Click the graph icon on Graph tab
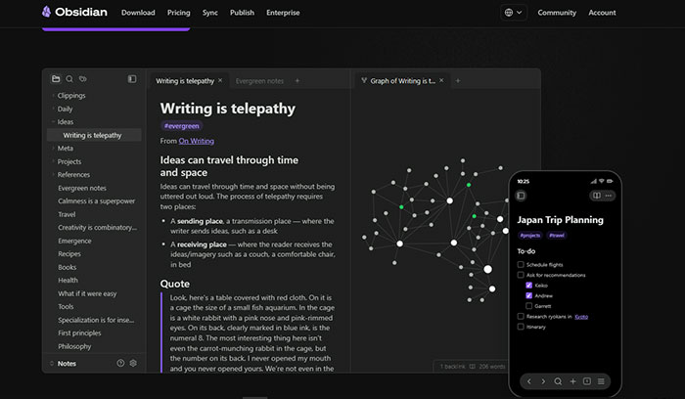This screenshot has width=685, height=399. coord(364,80)
